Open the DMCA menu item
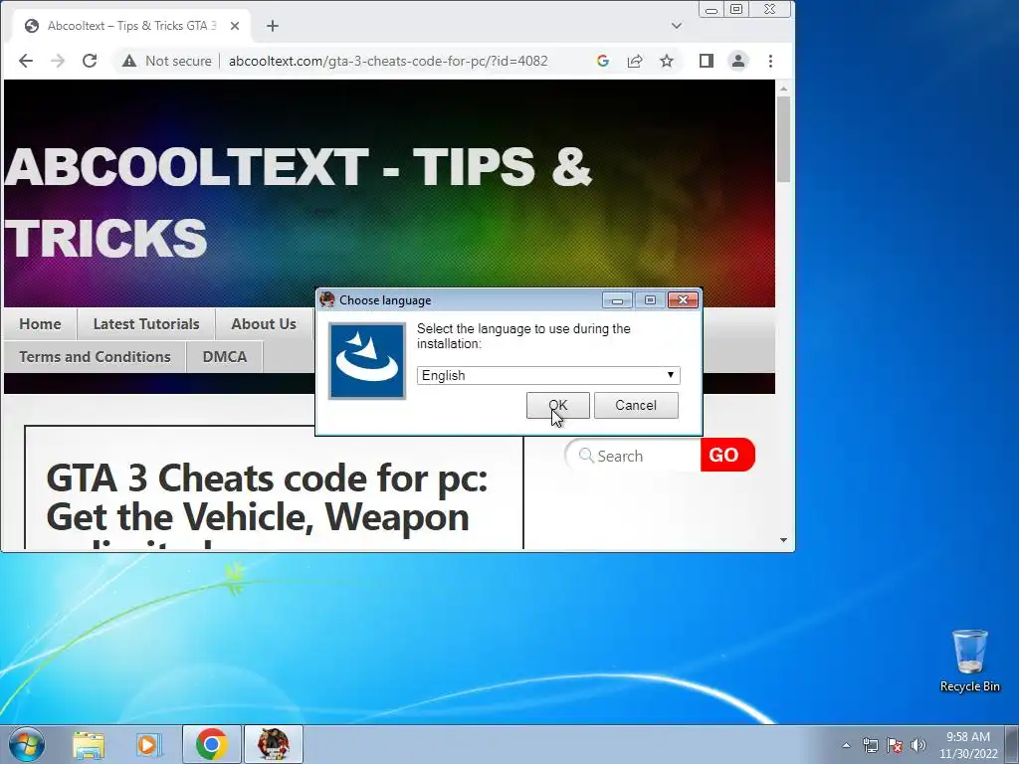 (225, 357)
